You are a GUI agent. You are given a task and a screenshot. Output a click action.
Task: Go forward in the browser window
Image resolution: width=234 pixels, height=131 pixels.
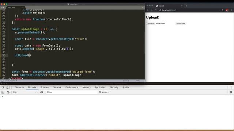(x=151, y=10)
